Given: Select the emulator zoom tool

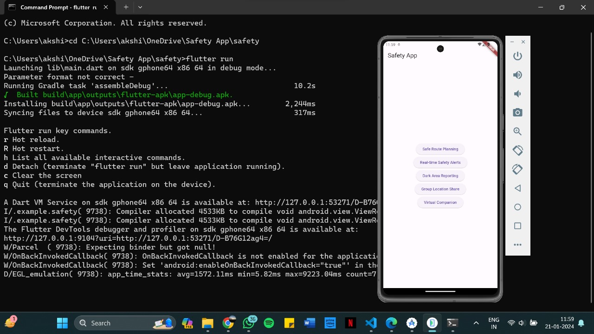Looking at the screenshot, I should point(517,131).
